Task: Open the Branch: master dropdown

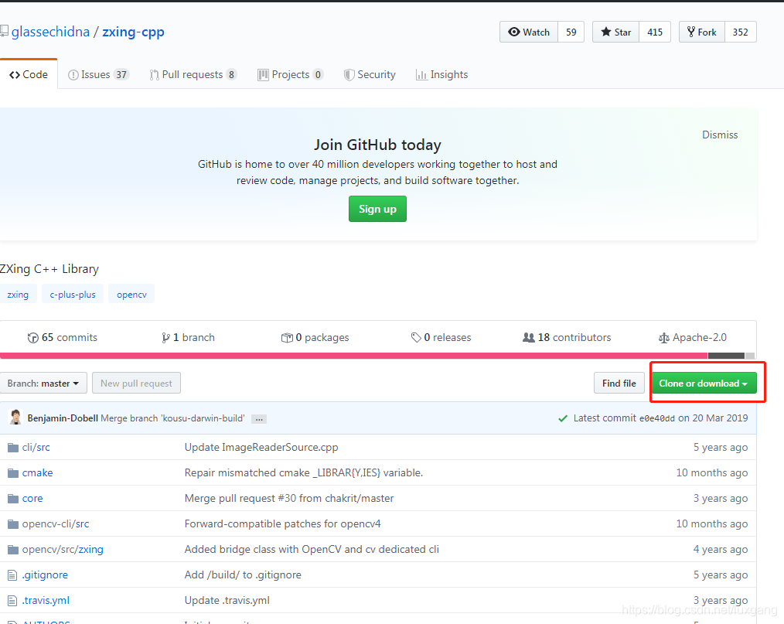Action: pyautogui.click(x=43, y=383)
